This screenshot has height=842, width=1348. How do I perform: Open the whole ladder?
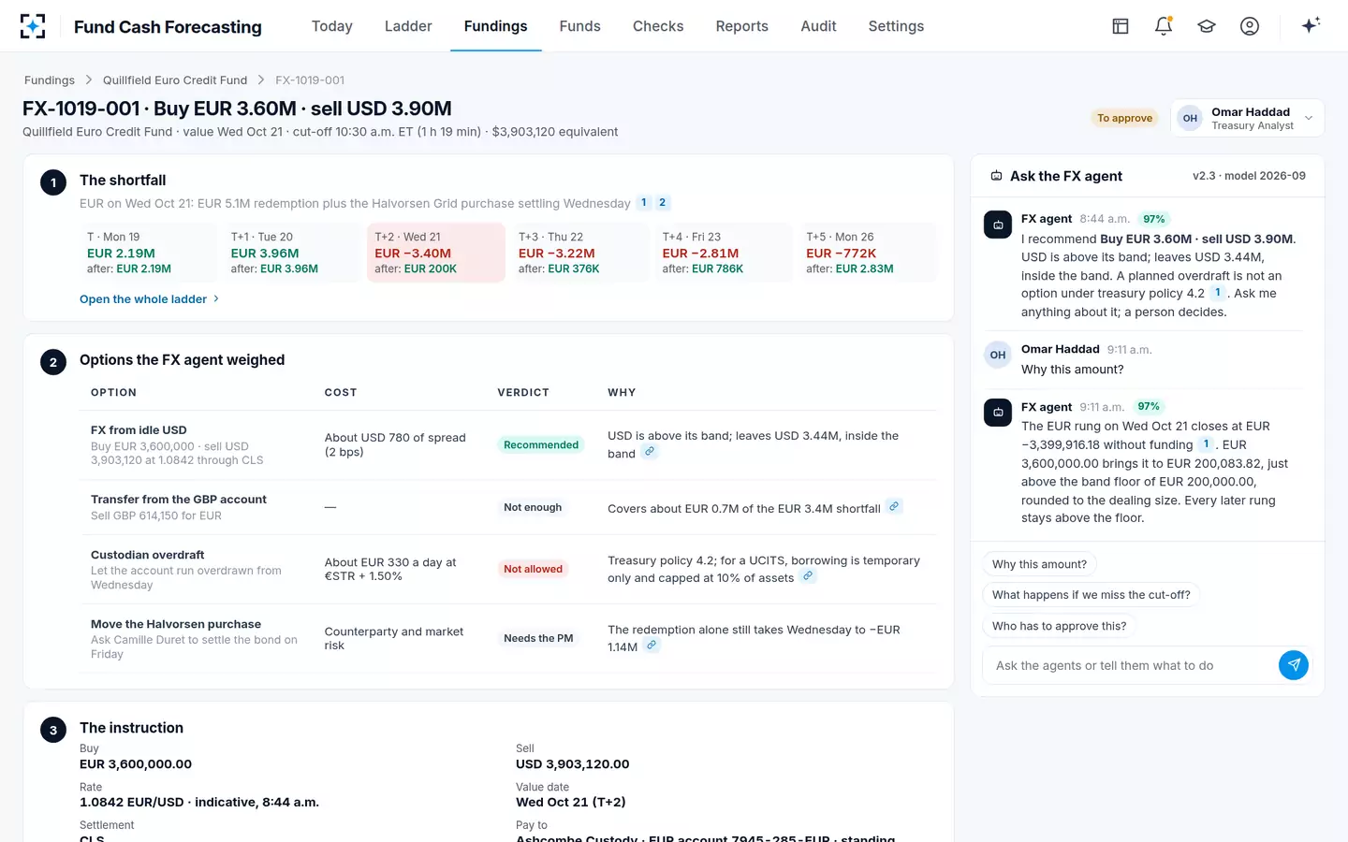(150, 299)
